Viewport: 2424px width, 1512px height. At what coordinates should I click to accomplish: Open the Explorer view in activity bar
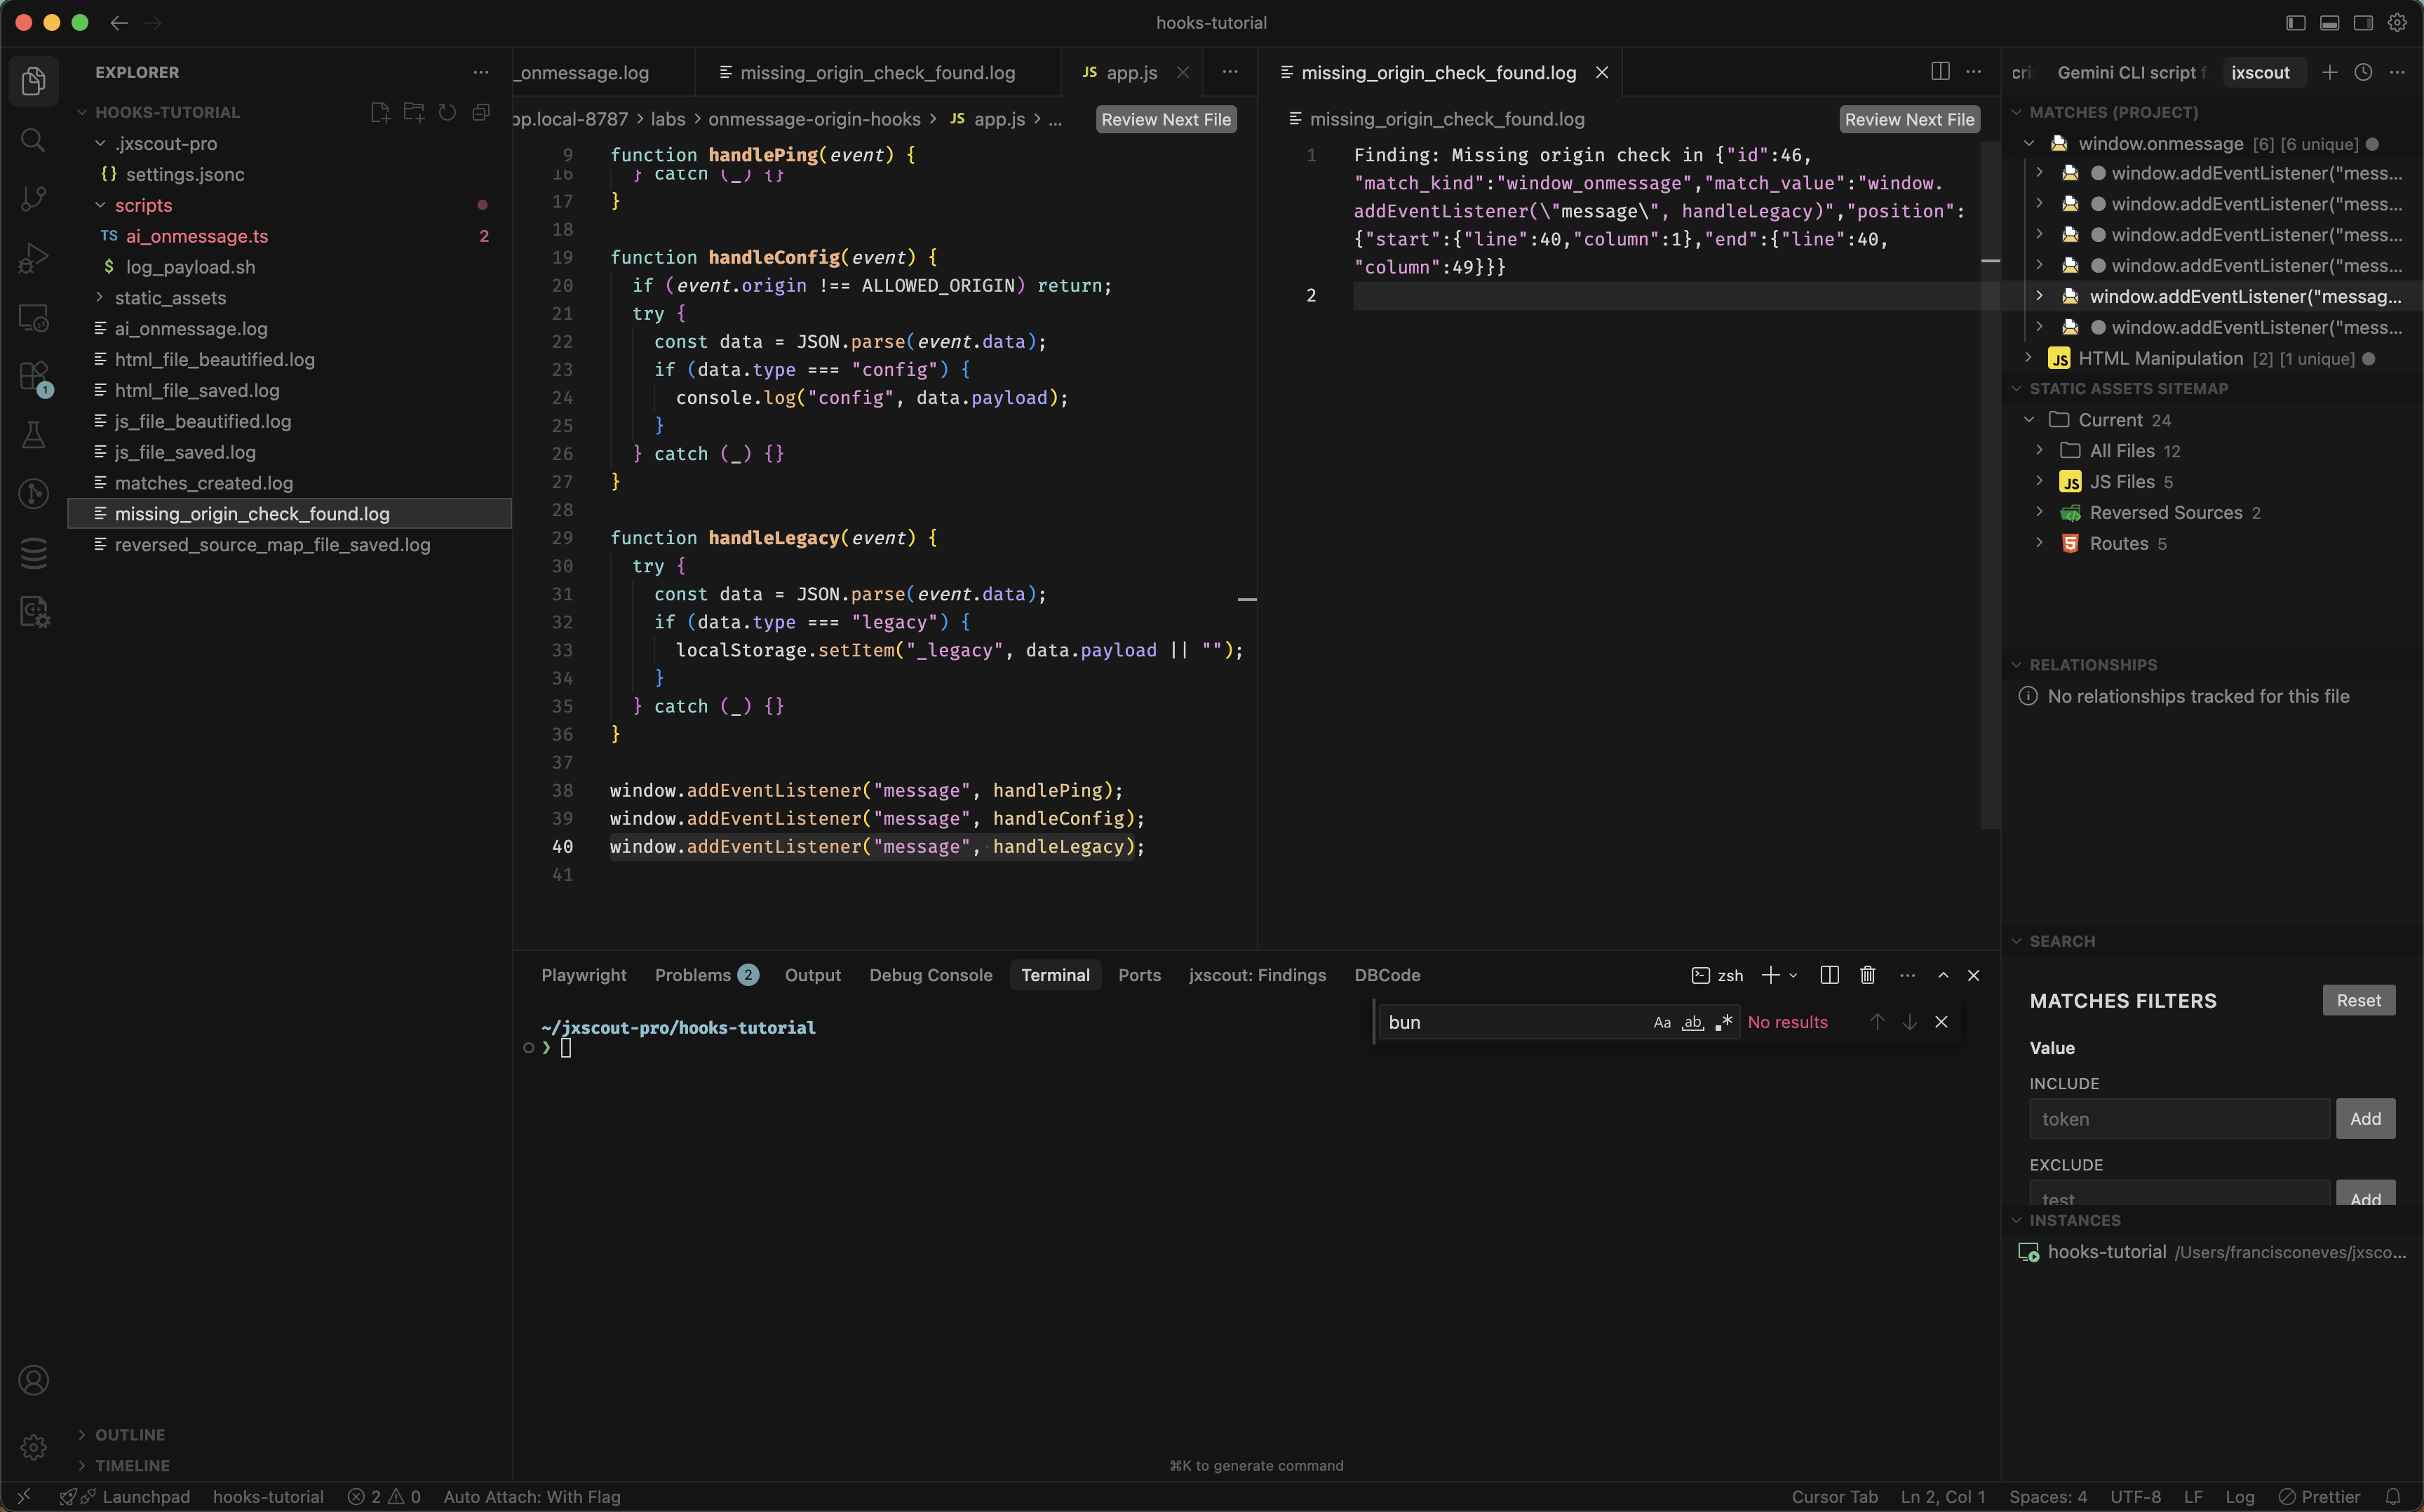(33, 81)
